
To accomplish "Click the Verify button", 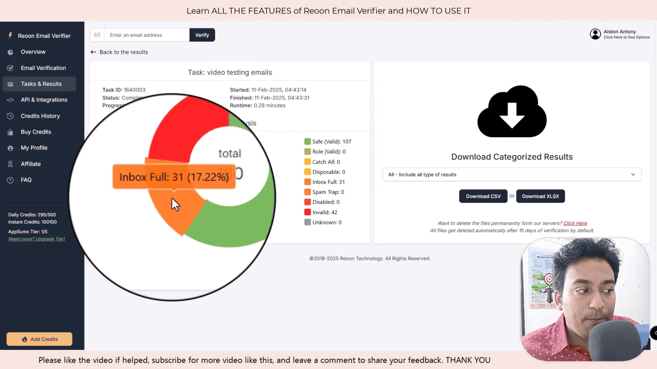I will [x=202, y=35].
